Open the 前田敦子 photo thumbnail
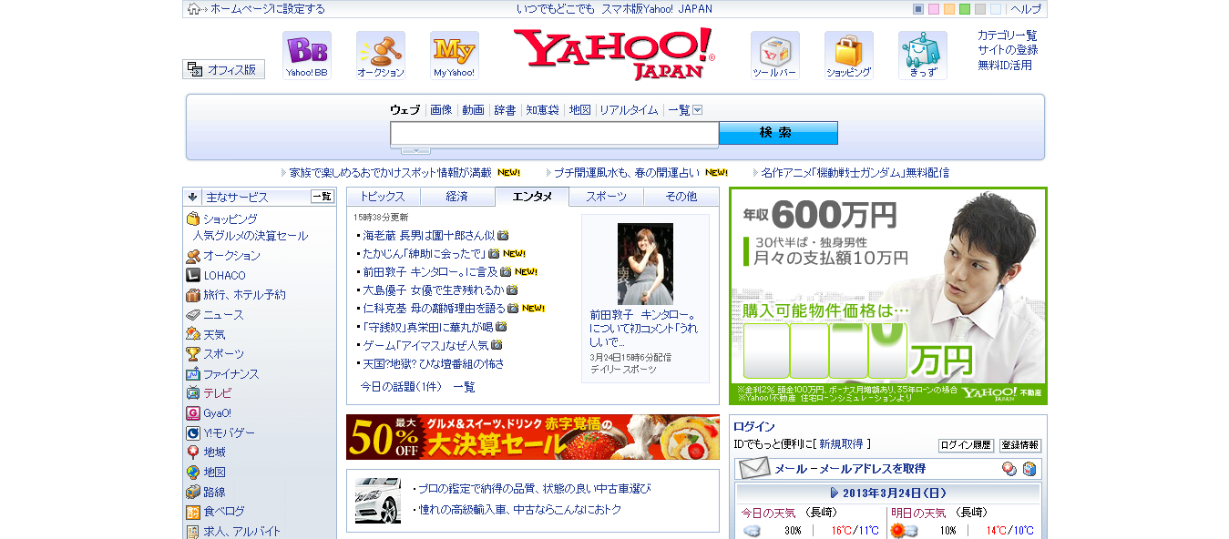The width and height of the screenshot is (1229, 539). 645,264
